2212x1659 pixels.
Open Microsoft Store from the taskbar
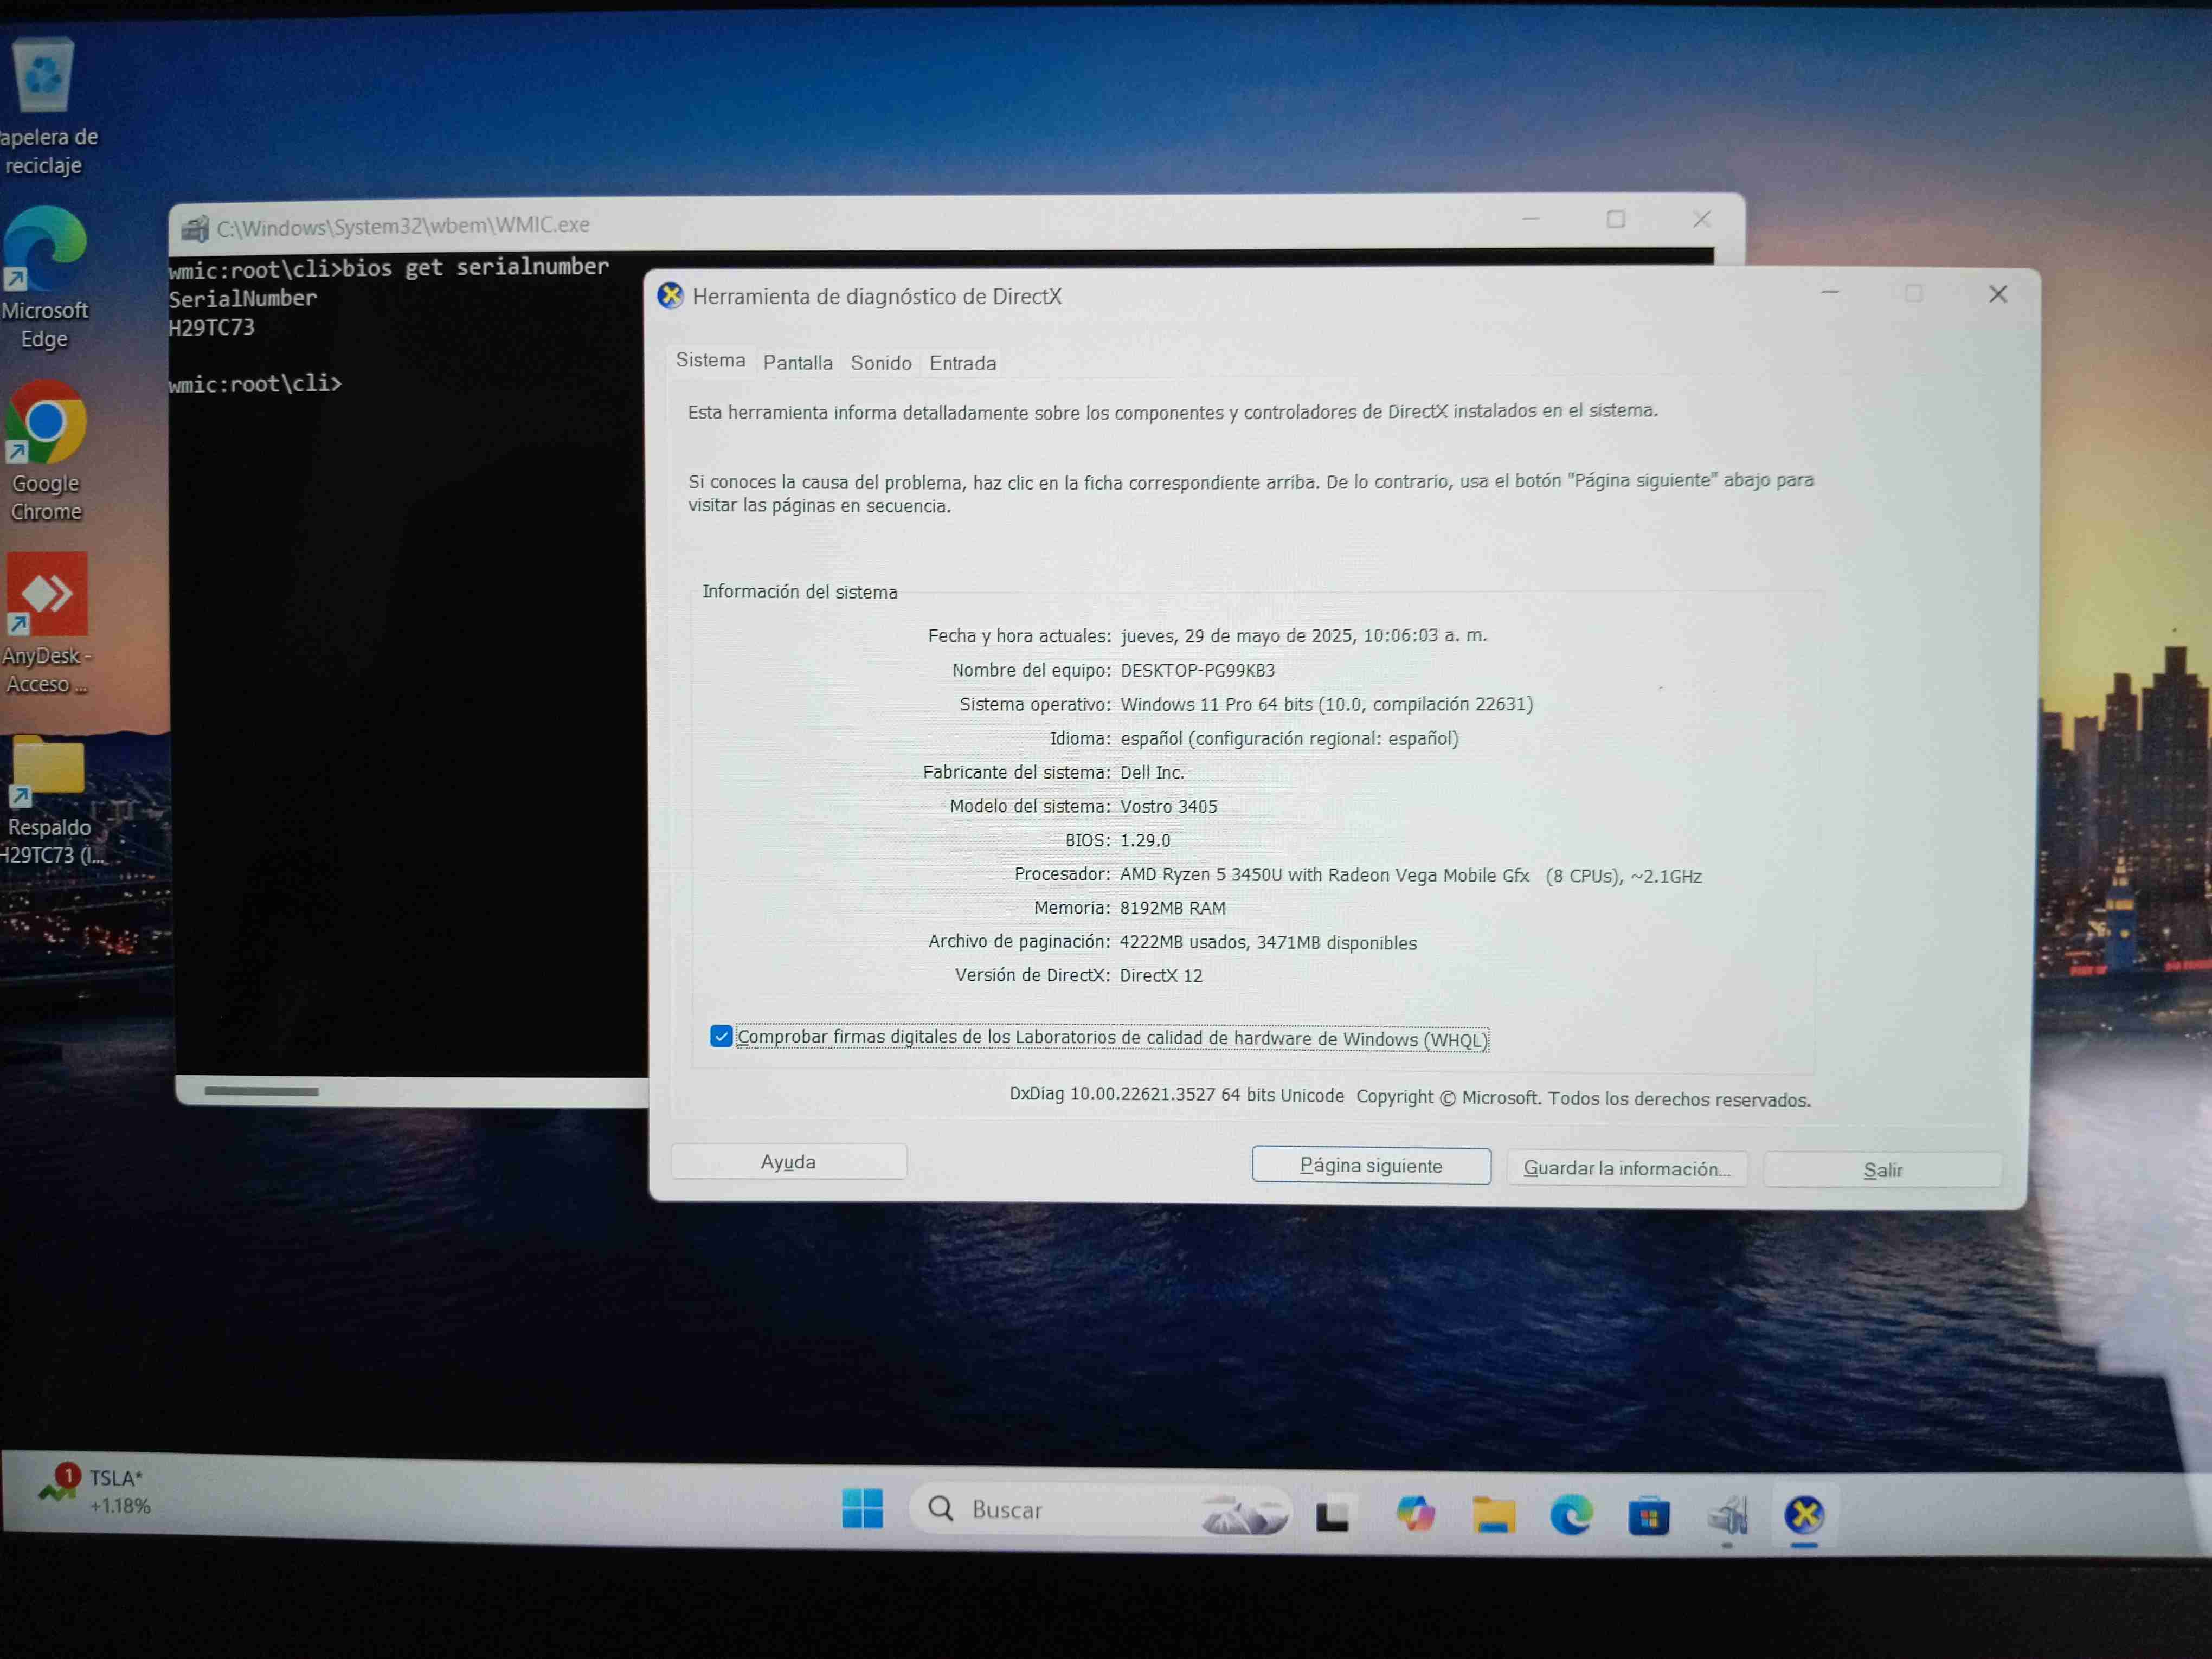coord(1649,1516)
